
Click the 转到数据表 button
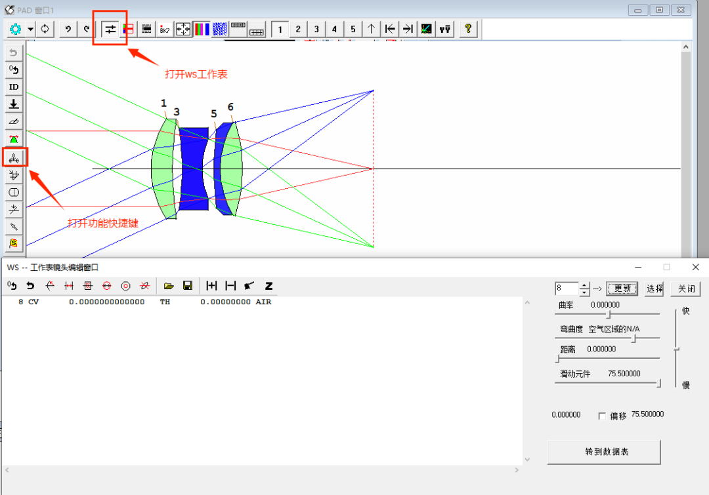coord(604,452)
